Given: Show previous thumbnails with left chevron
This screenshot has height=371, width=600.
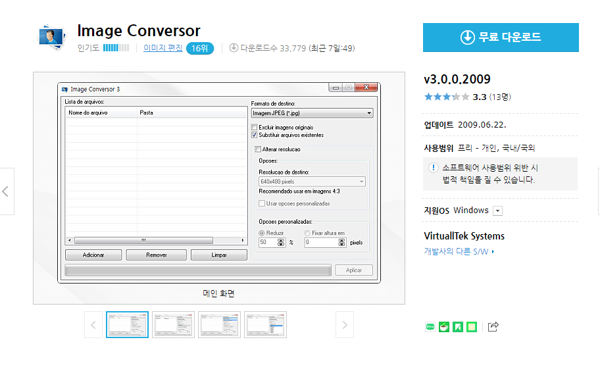Looking at the screenshot, I should (x=93, y=325).
